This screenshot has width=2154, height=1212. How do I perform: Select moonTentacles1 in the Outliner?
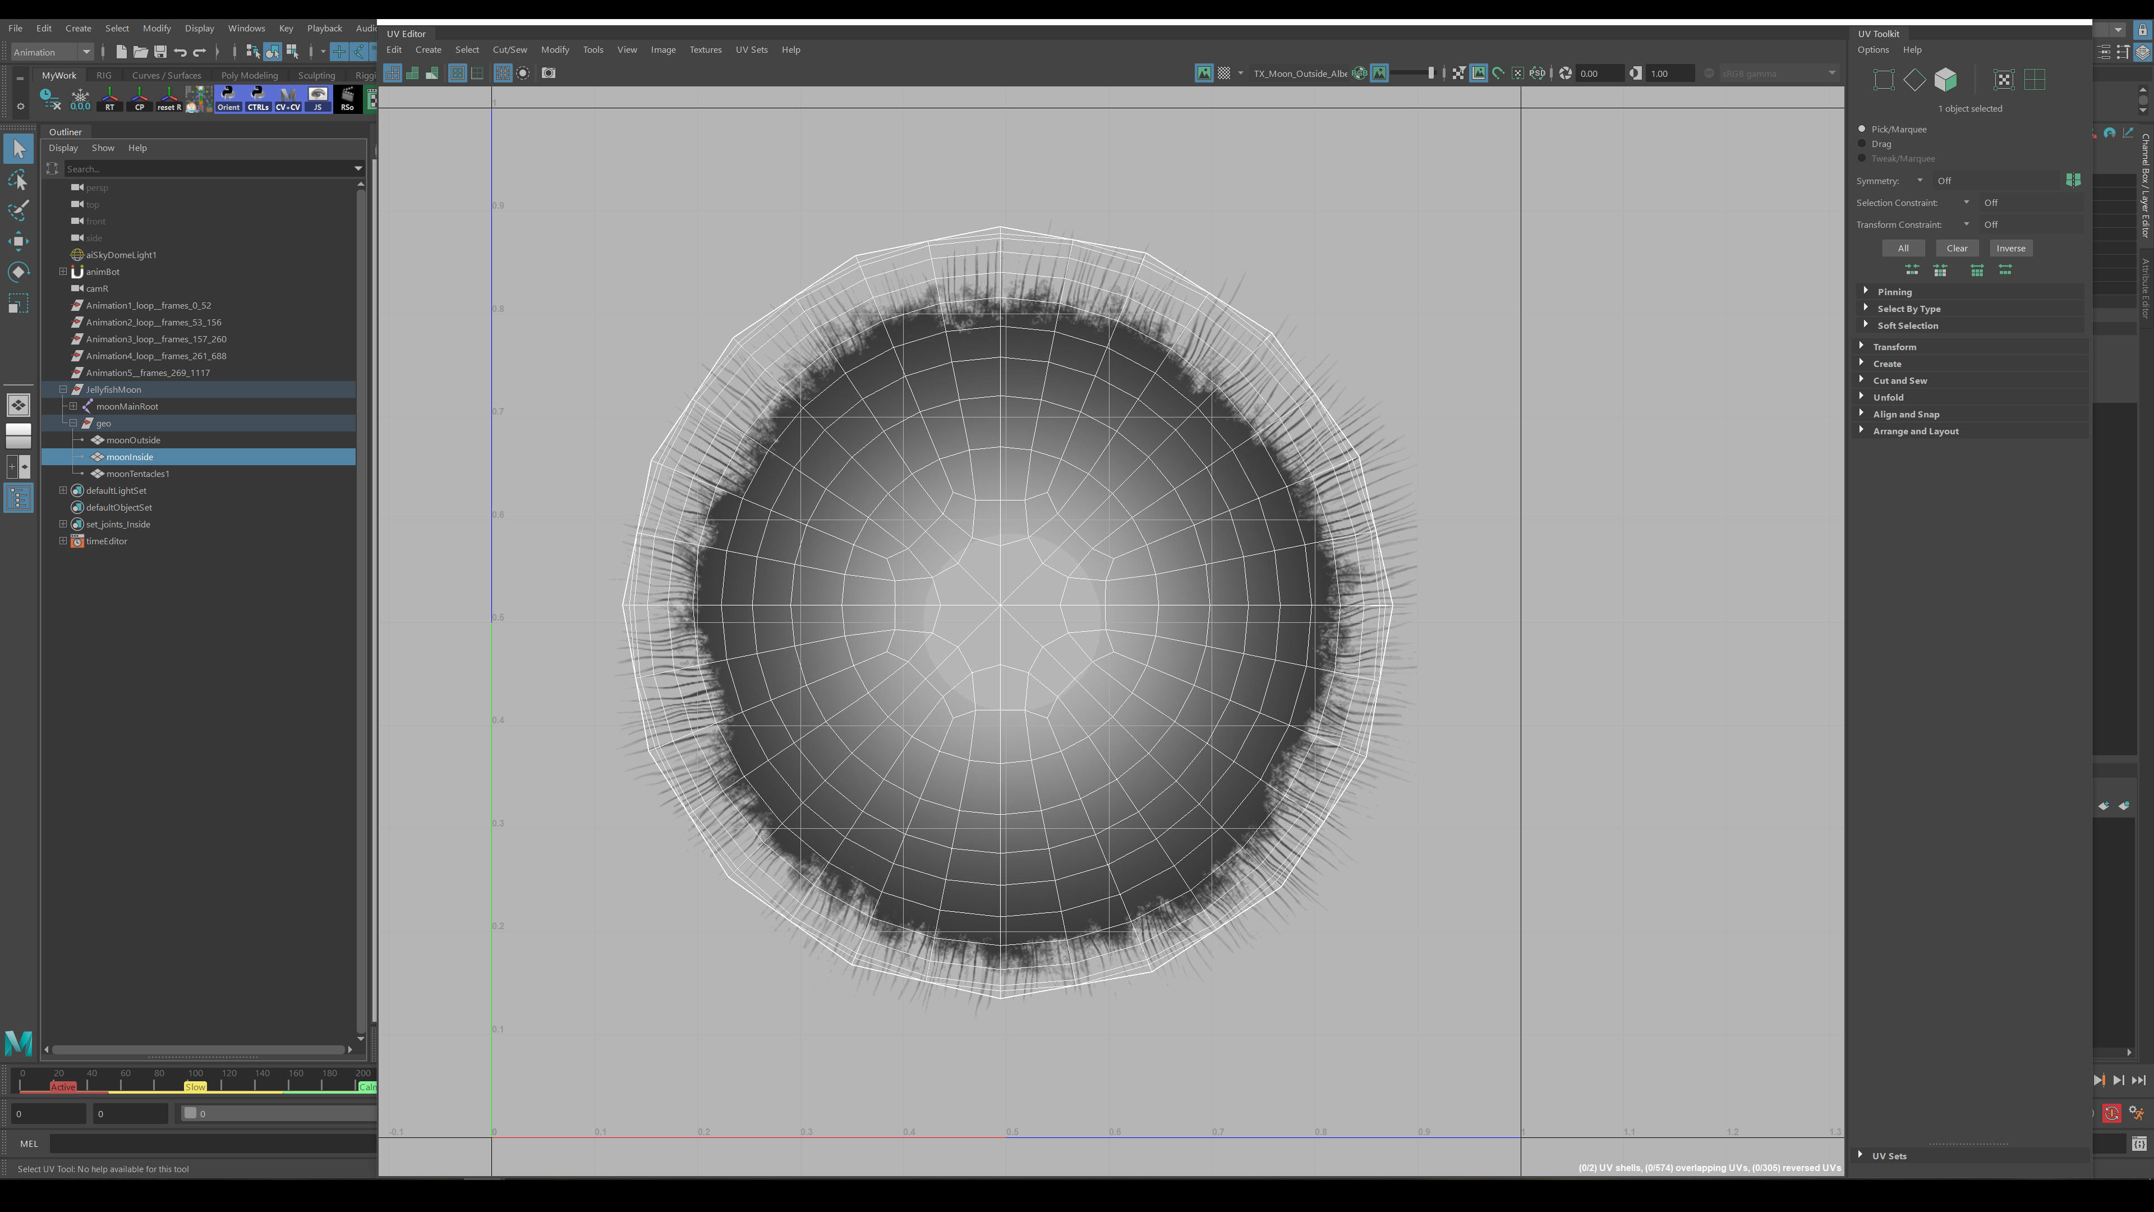coord(138,474)
